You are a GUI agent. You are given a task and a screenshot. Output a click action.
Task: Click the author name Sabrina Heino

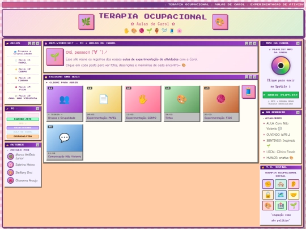coord(25,165)
